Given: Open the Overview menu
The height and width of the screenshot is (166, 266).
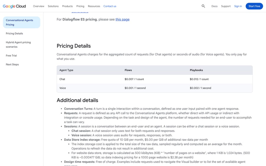Looking at the screenshot, I should pos(38,6).
